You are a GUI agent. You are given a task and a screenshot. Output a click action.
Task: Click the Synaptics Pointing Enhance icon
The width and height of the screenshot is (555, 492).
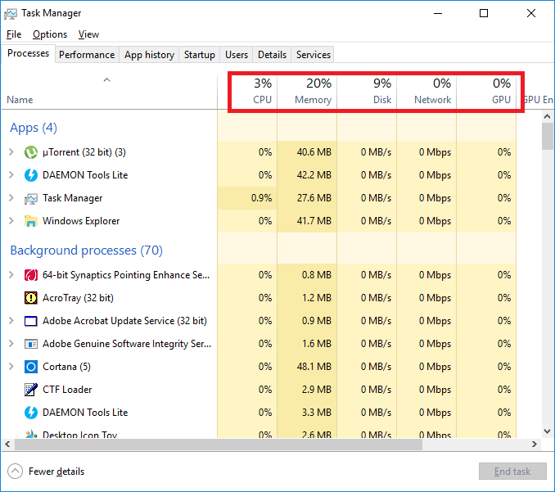pos(31,275)
